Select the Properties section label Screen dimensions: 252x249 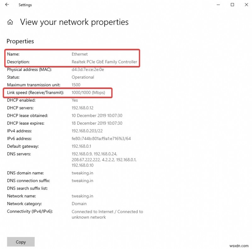(20, 41)
